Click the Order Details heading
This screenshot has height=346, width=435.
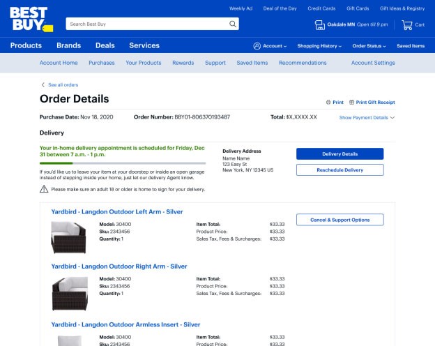(75, 99)
